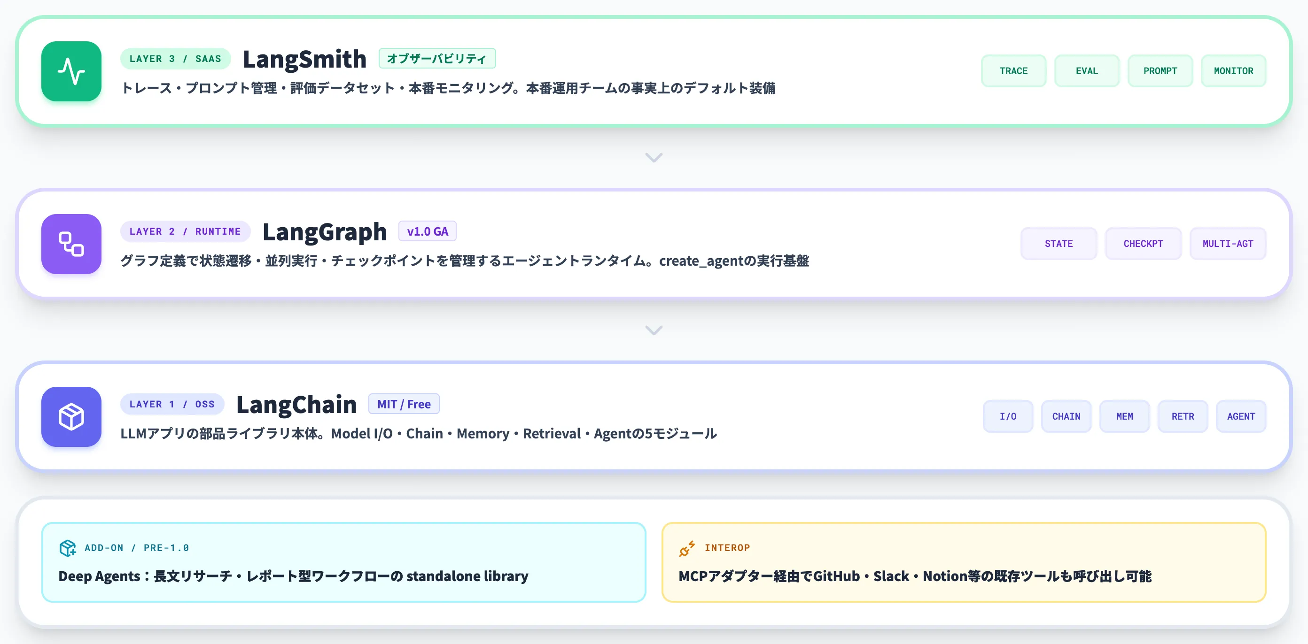Click the Interop plug icon
Screen dimensions: 1308x644
(x=687, y=548)
